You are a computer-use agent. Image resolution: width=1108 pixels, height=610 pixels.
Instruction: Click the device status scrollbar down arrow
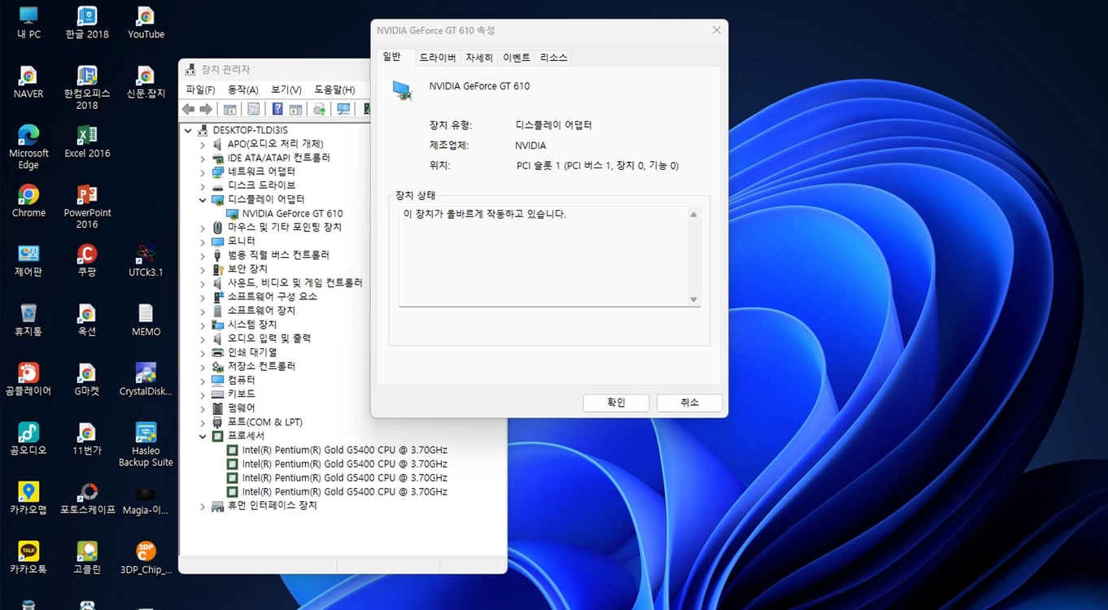click(x=693, y=299)
